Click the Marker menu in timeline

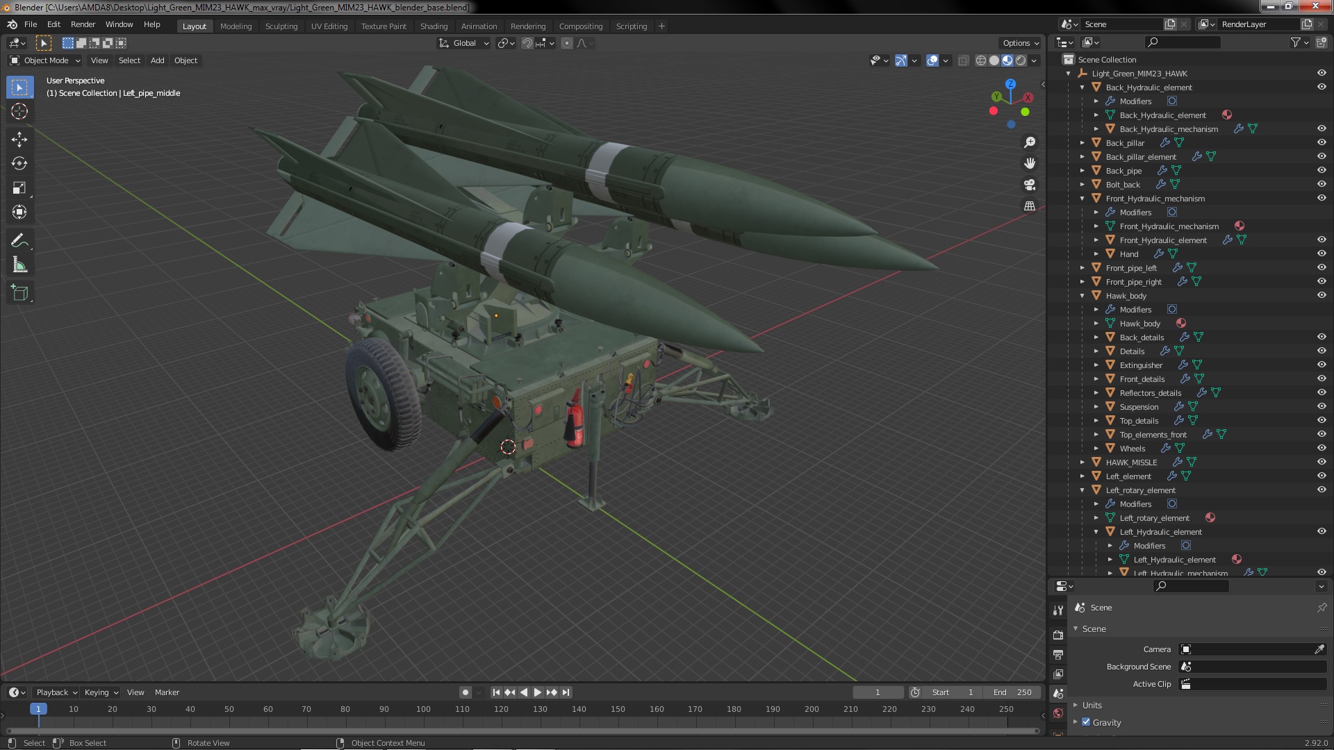coord(167,692)
